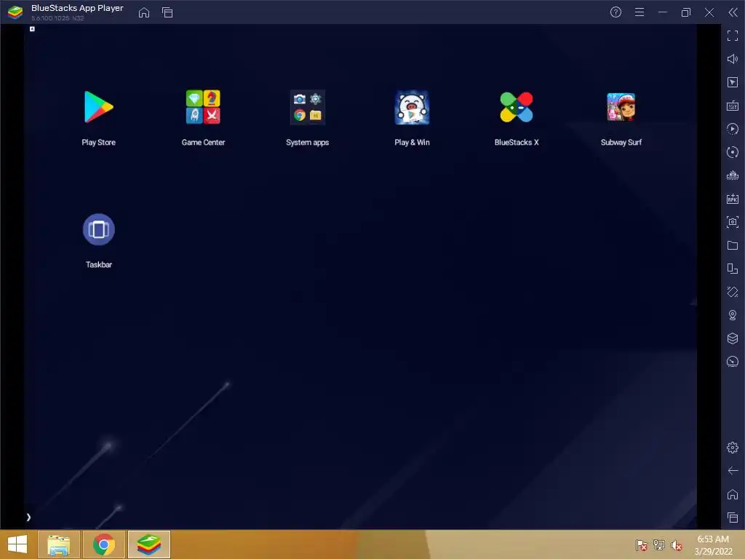Click the Windows Start button
The width and height of the screenshot is (745, 559).
[17, 544]
